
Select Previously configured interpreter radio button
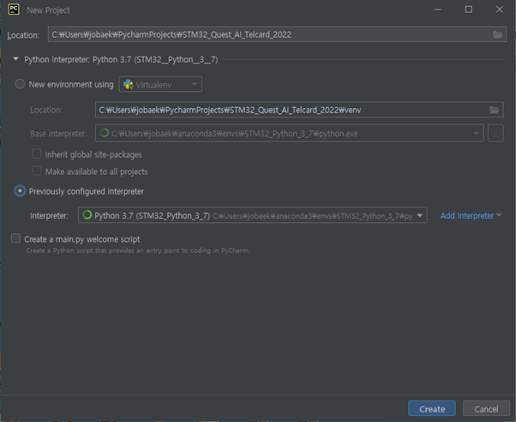point(20,191)
